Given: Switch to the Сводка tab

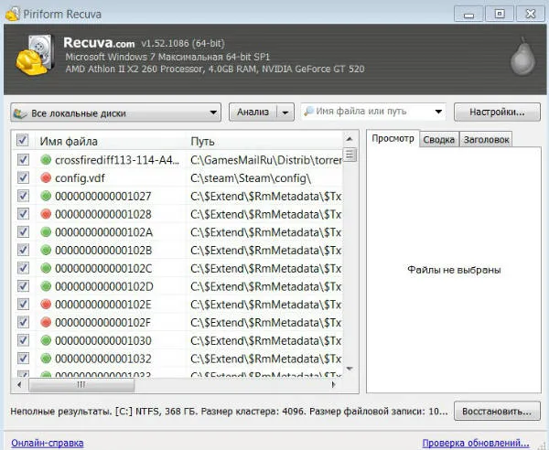Looking at the screenshot, I should [438, 140].
